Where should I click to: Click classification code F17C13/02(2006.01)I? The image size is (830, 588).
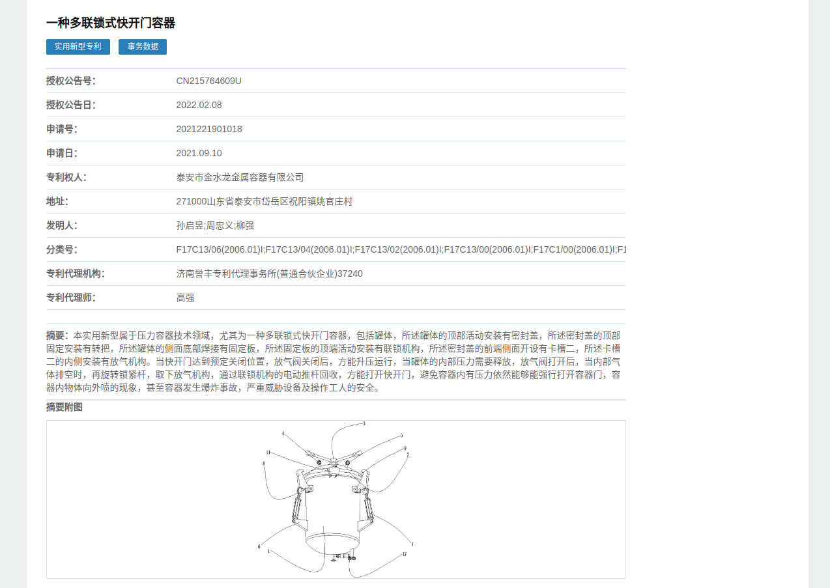point(398,250)
